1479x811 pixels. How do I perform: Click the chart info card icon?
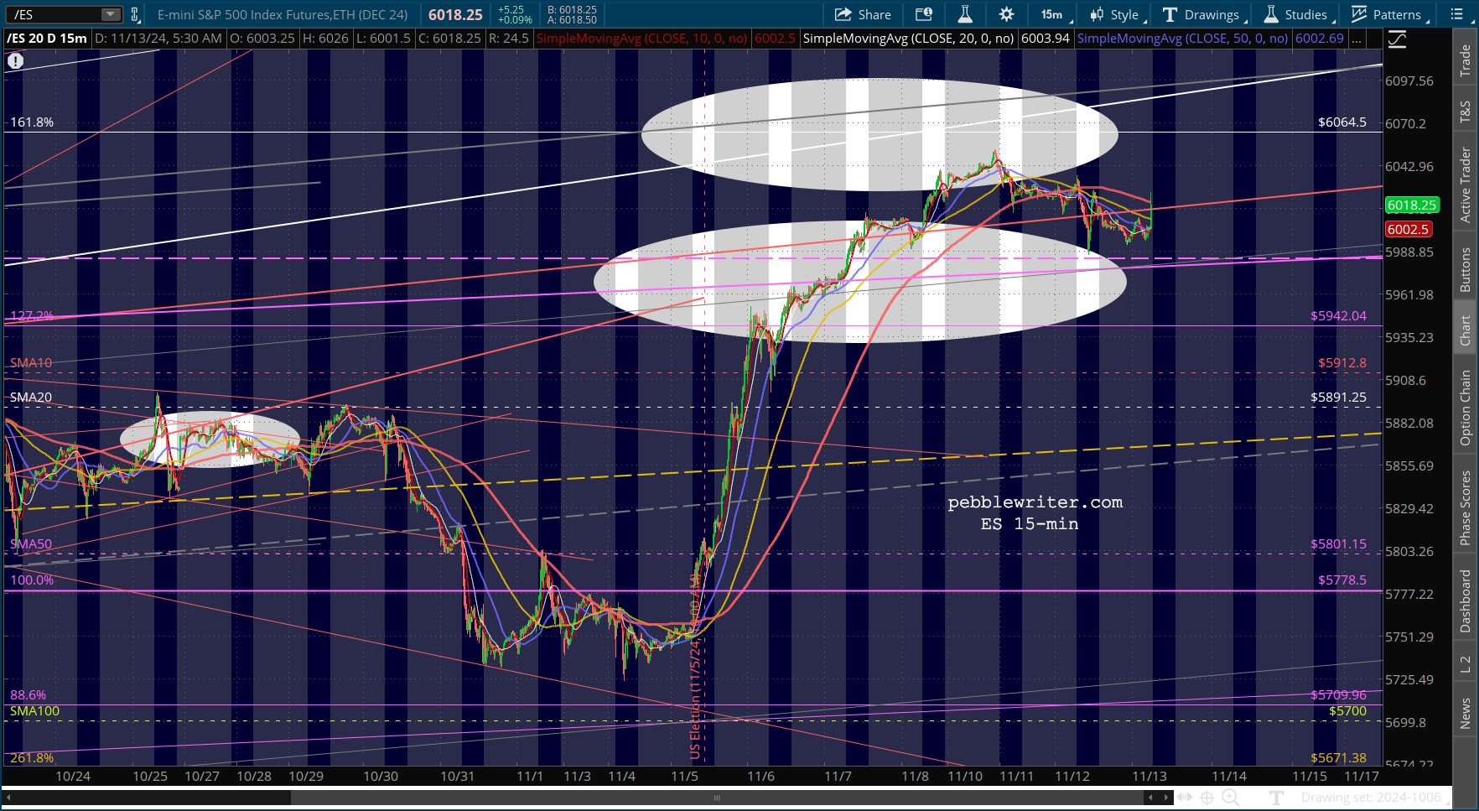point(923,14)
